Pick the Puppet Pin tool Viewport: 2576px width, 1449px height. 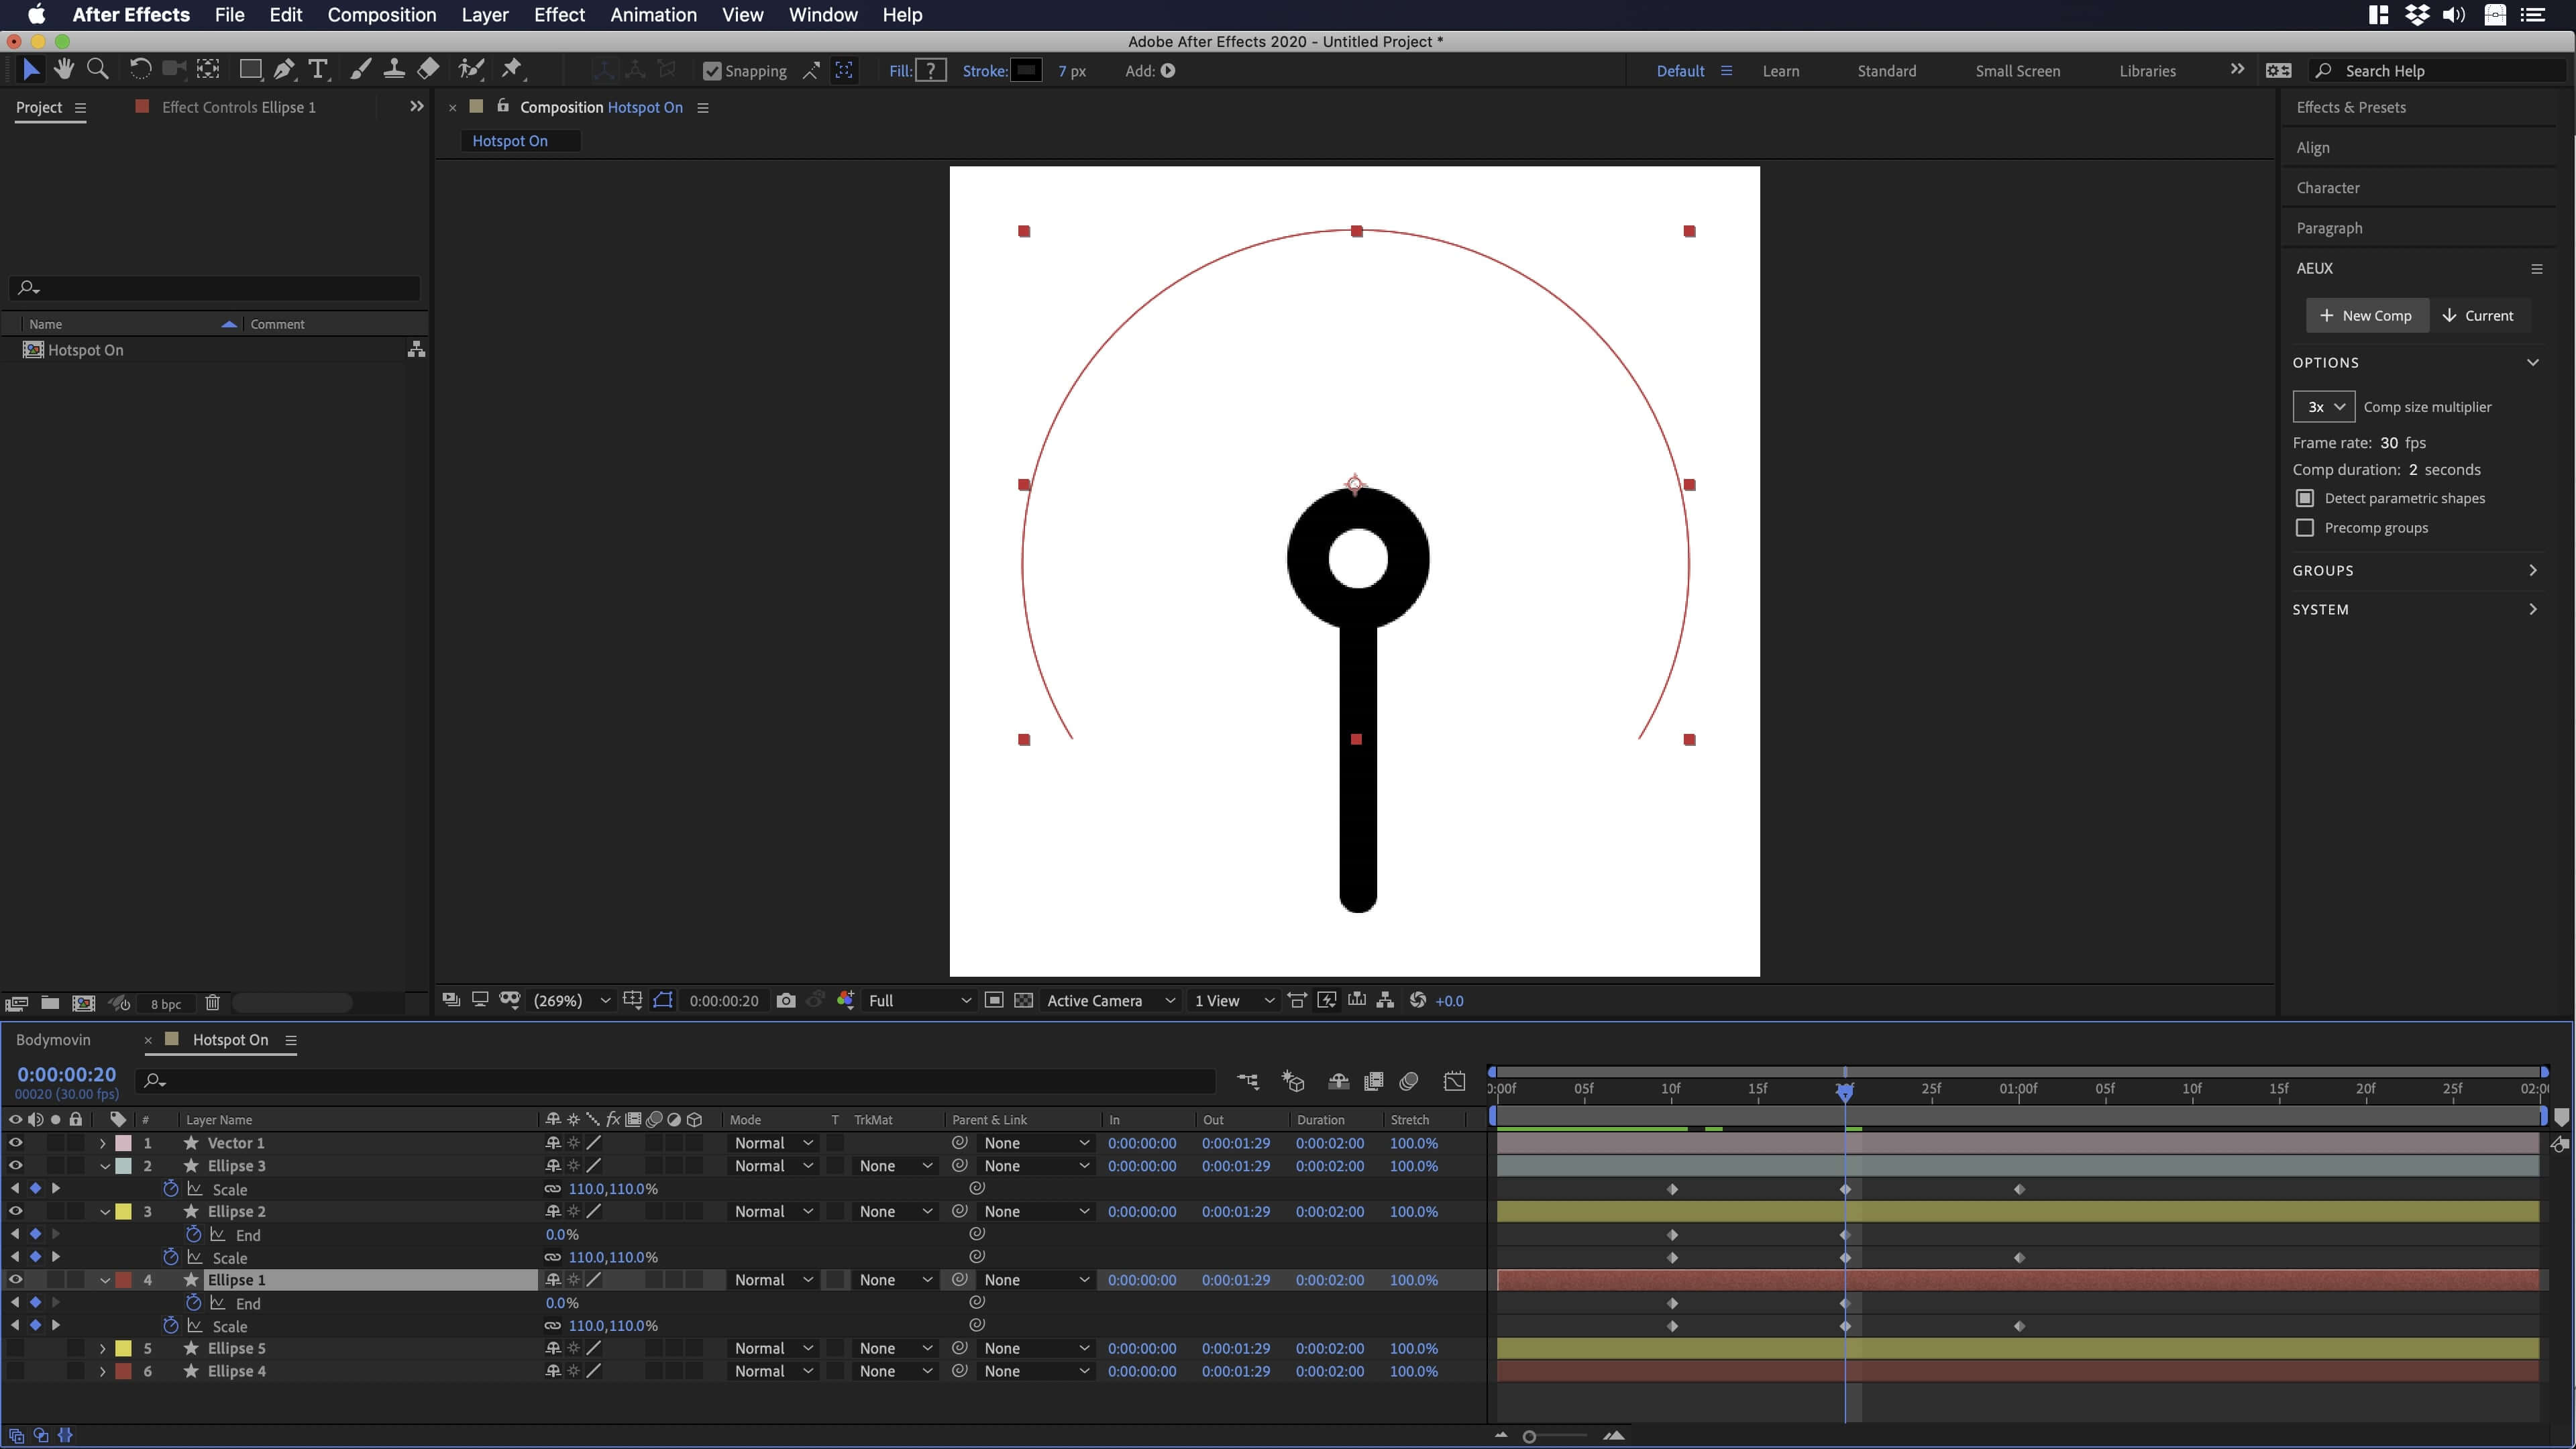pyautogui.click(x=513, y=69)
